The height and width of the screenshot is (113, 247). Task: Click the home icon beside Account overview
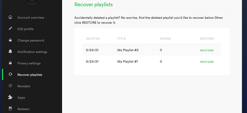tap(10, 17)
